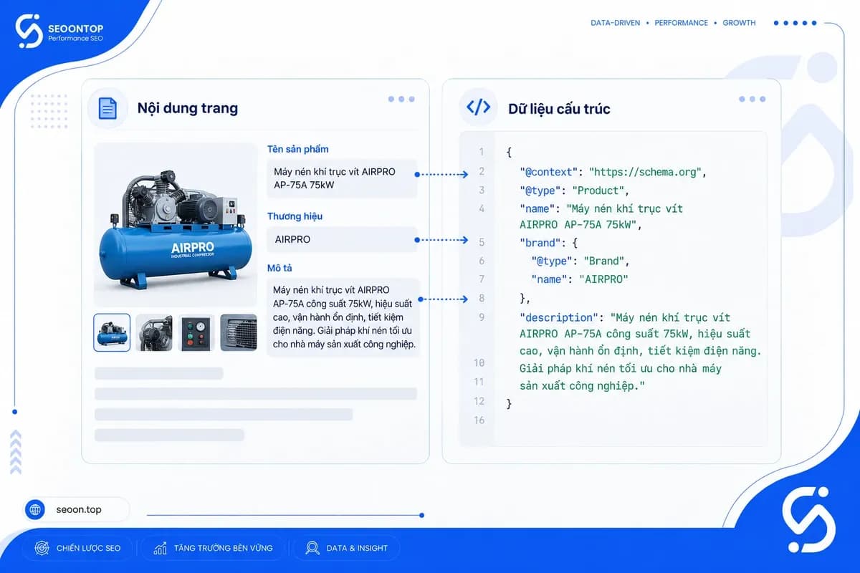The width and height of the screenshot is (860, 573).
Task: Click the Dữ liệu cấu trúc heading
Action: click(x=559, y=109)
